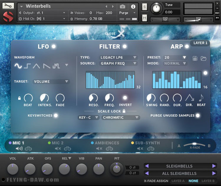This screenshot has height=186, width=221.
Task: Unmute the MIC 2 speaker icon
Action: pyautogui.click(x=58, y=148)
